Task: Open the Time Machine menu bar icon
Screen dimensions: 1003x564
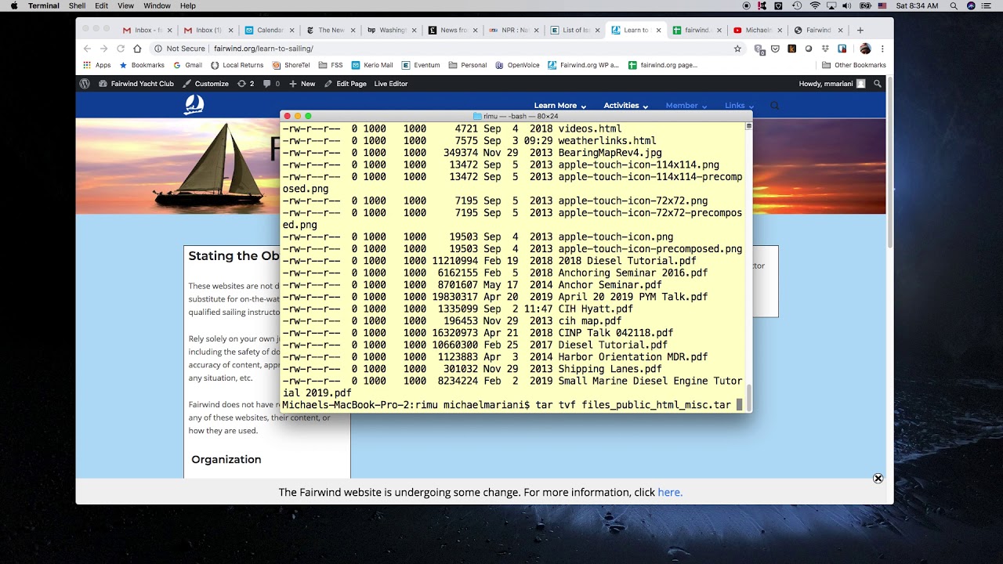Action: click(797, 5)
